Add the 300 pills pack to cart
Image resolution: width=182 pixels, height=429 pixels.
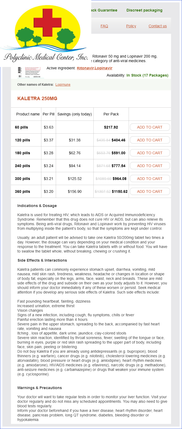[150, 179]
